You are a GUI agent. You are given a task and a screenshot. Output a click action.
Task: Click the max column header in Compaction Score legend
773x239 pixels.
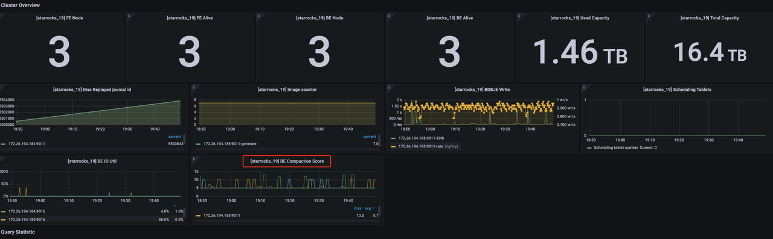358,208
